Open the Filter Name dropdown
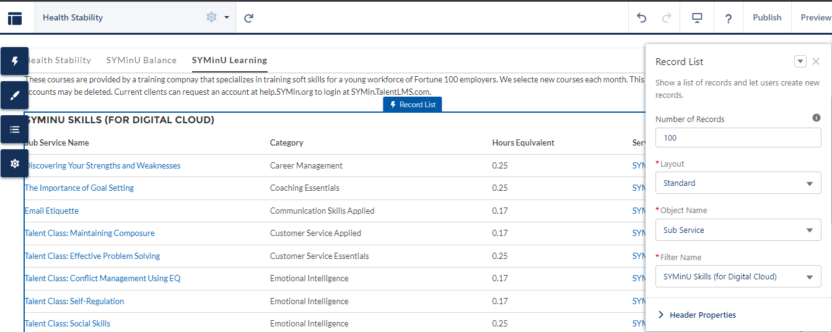 738,277
